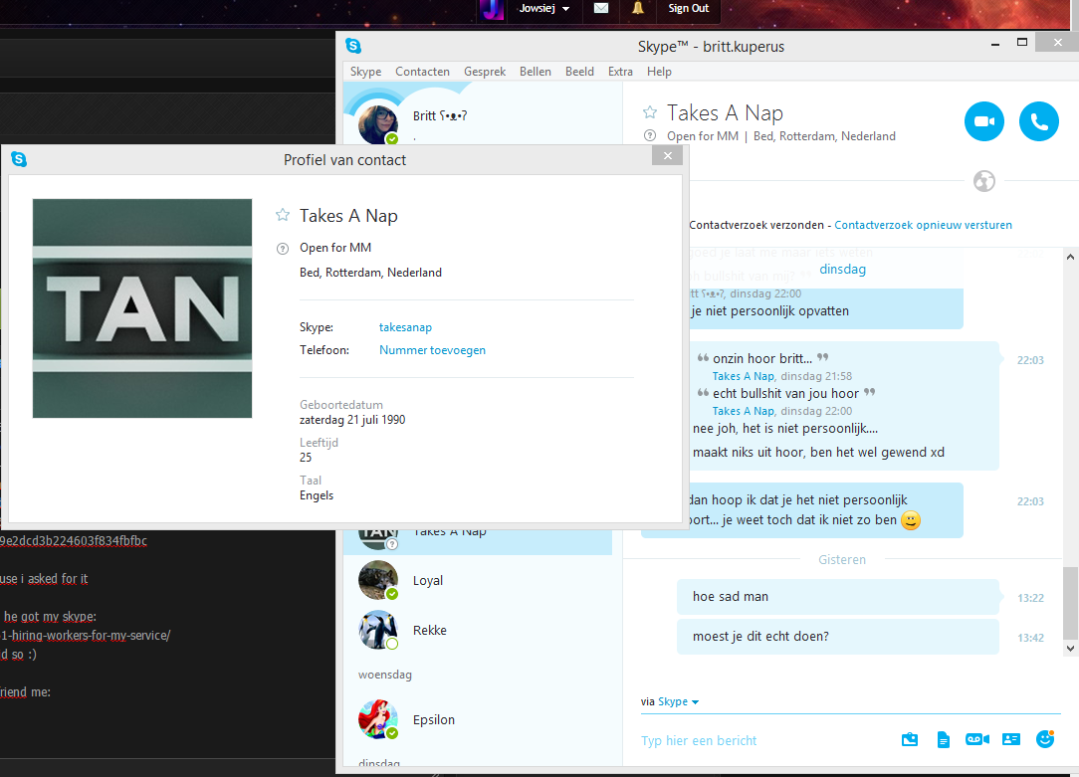Star Takes A Nap in profile dialog

(283, 215)
